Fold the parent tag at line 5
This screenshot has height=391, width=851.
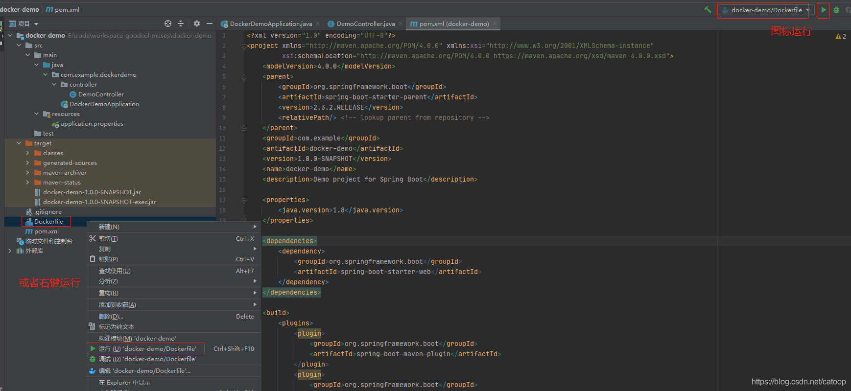tap(243, 77)
